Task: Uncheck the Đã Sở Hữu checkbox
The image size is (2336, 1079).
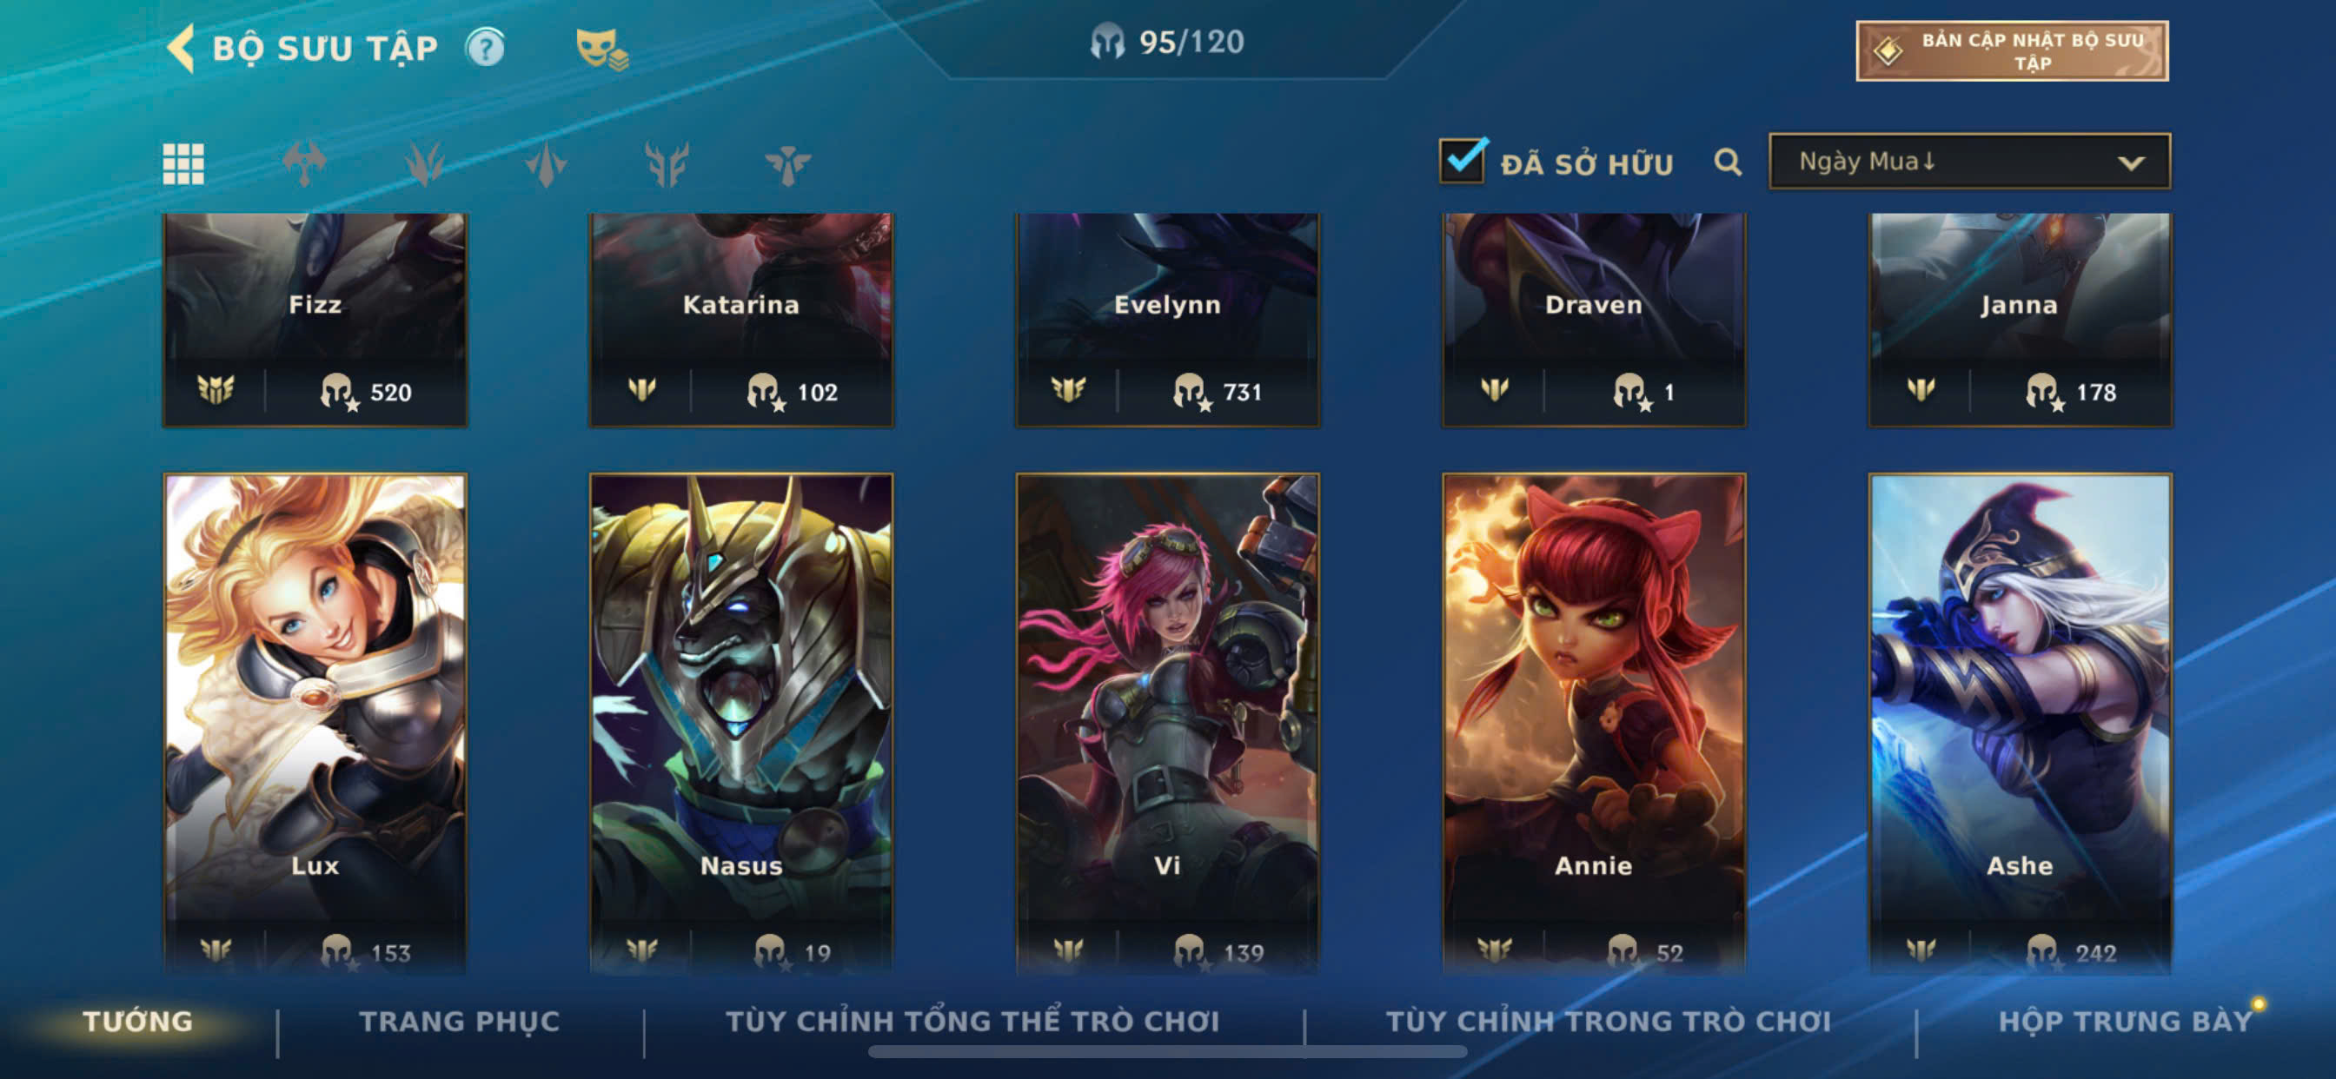Action: click(x=1463, y=161)
